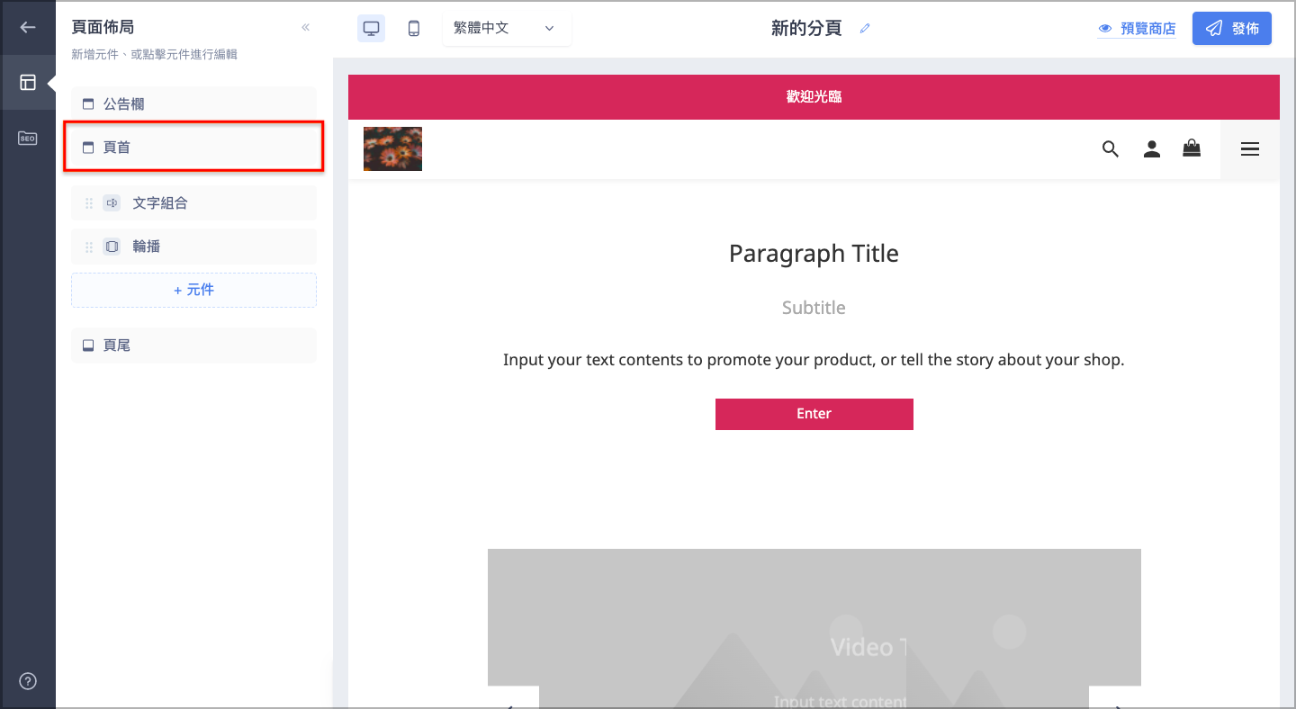Screen dimensions: 1296x709
Task: Click the Paragraph Title heading
Action: 814,254
